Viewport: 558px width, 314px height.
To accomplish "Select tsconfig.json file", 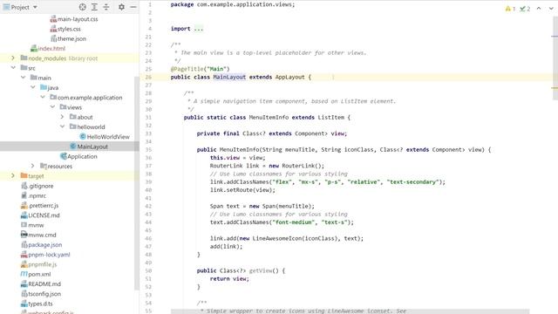I will 44,294.
